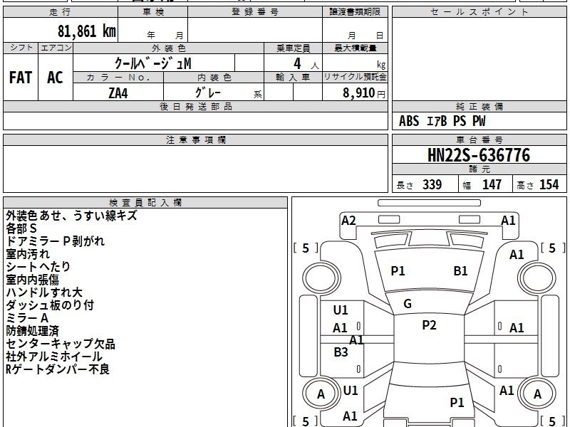Select the 8,910円 recycle deposit
Viewport: 570px width, 427px height.
tap(364, 93)
